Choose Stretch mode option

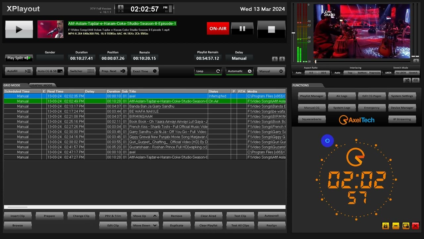pos(413,73)
